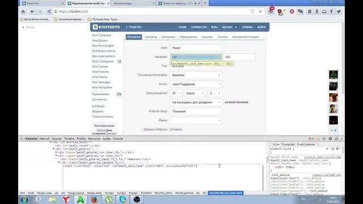Image resolution: width=363 pixels, height=204 pixels.
Task: Click the Facebook extension icon
Action: 331,11
